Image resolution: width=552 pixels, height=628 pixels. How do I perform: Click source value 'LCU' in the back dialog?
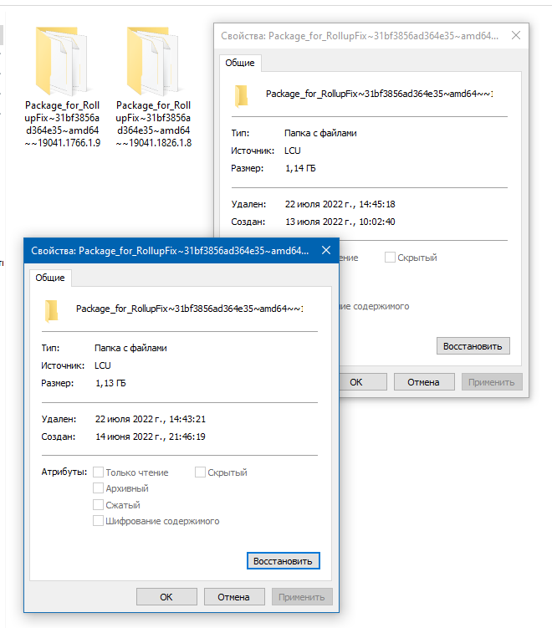point(293,151)
